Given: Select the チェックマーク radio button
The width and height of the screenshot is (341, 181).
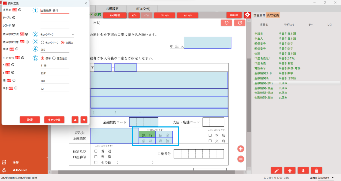Looking at the screenshot, I should point(42,43).
